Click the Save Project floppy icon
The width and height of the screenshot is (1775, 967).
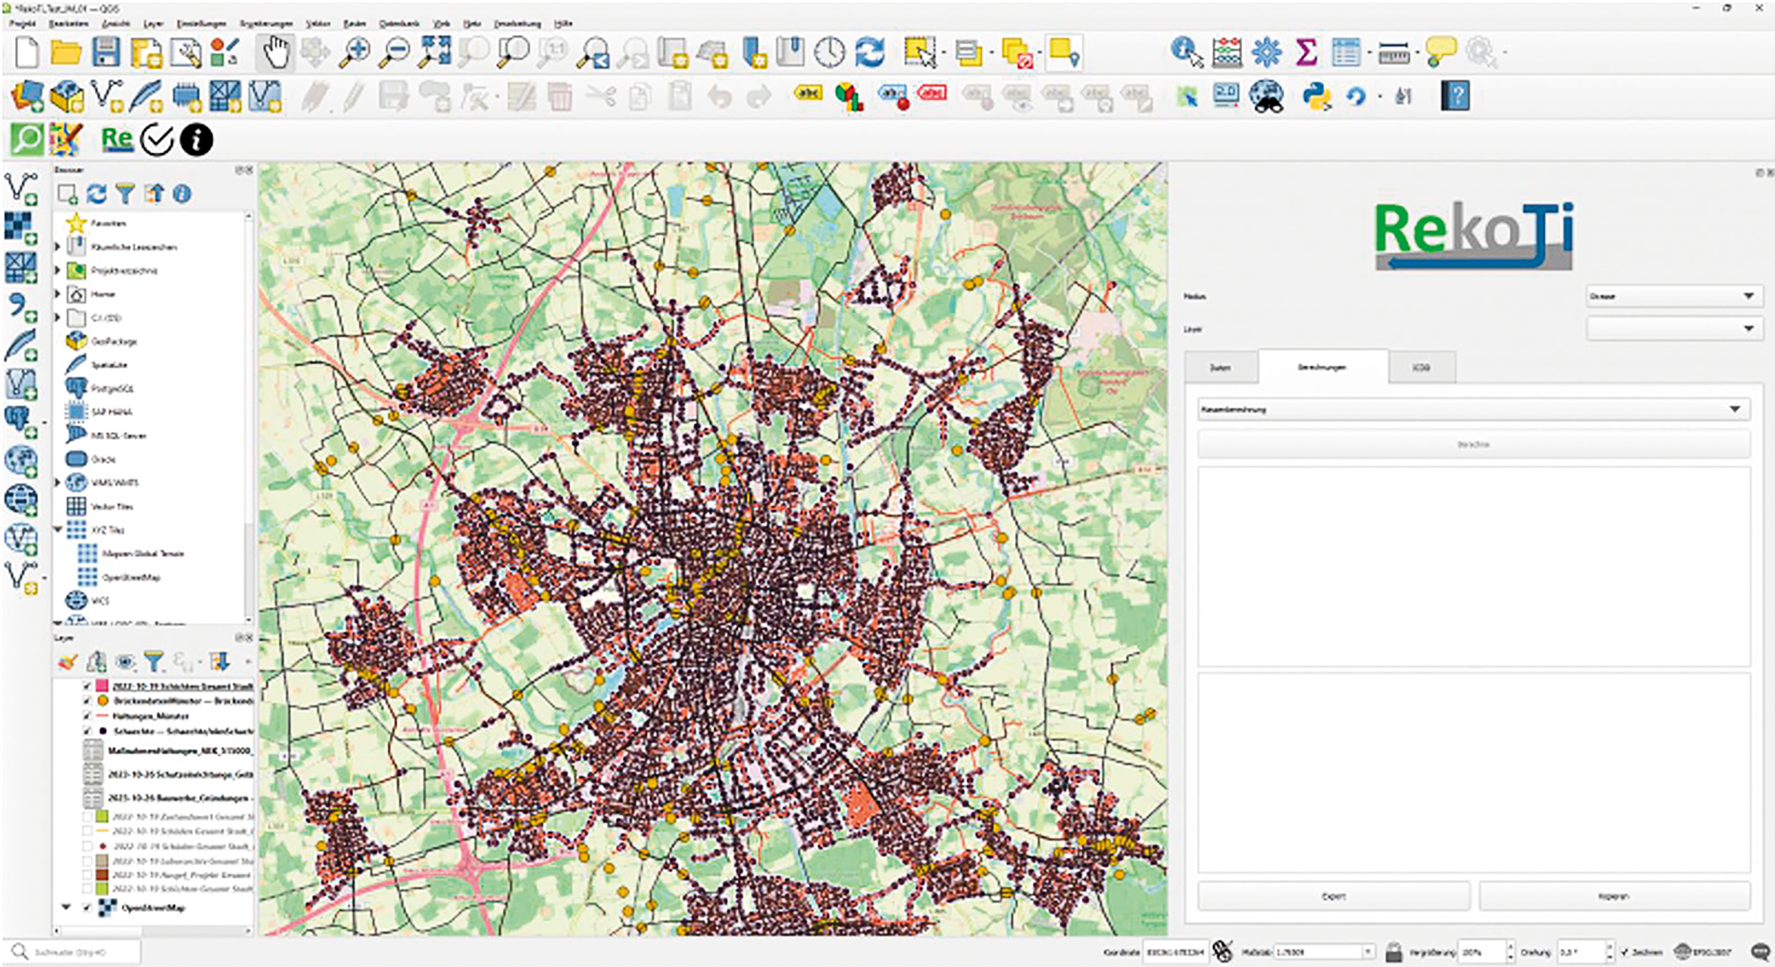(106, 53)
